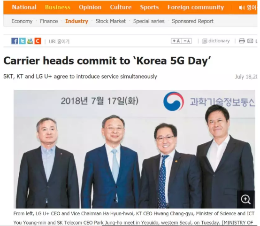Open Foreign community section

(x=196, y=7)
